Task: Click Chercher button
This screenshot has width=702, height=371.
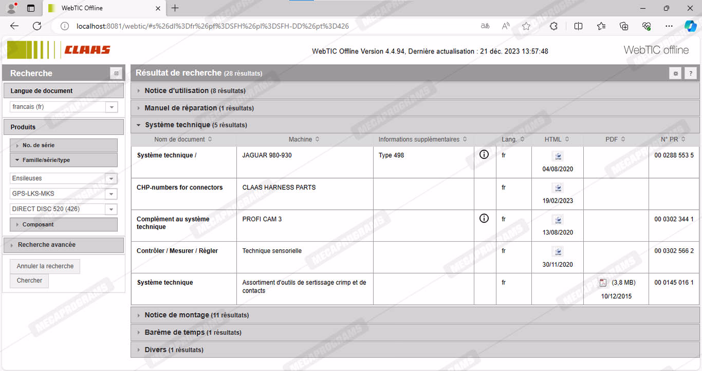Action: [29, 281]
